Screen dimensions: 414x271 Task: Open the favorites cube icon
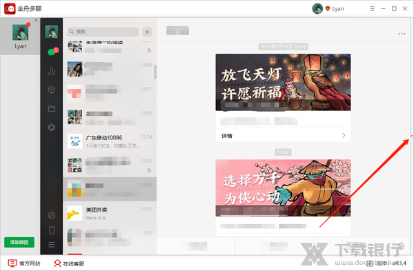pos(52,90)
